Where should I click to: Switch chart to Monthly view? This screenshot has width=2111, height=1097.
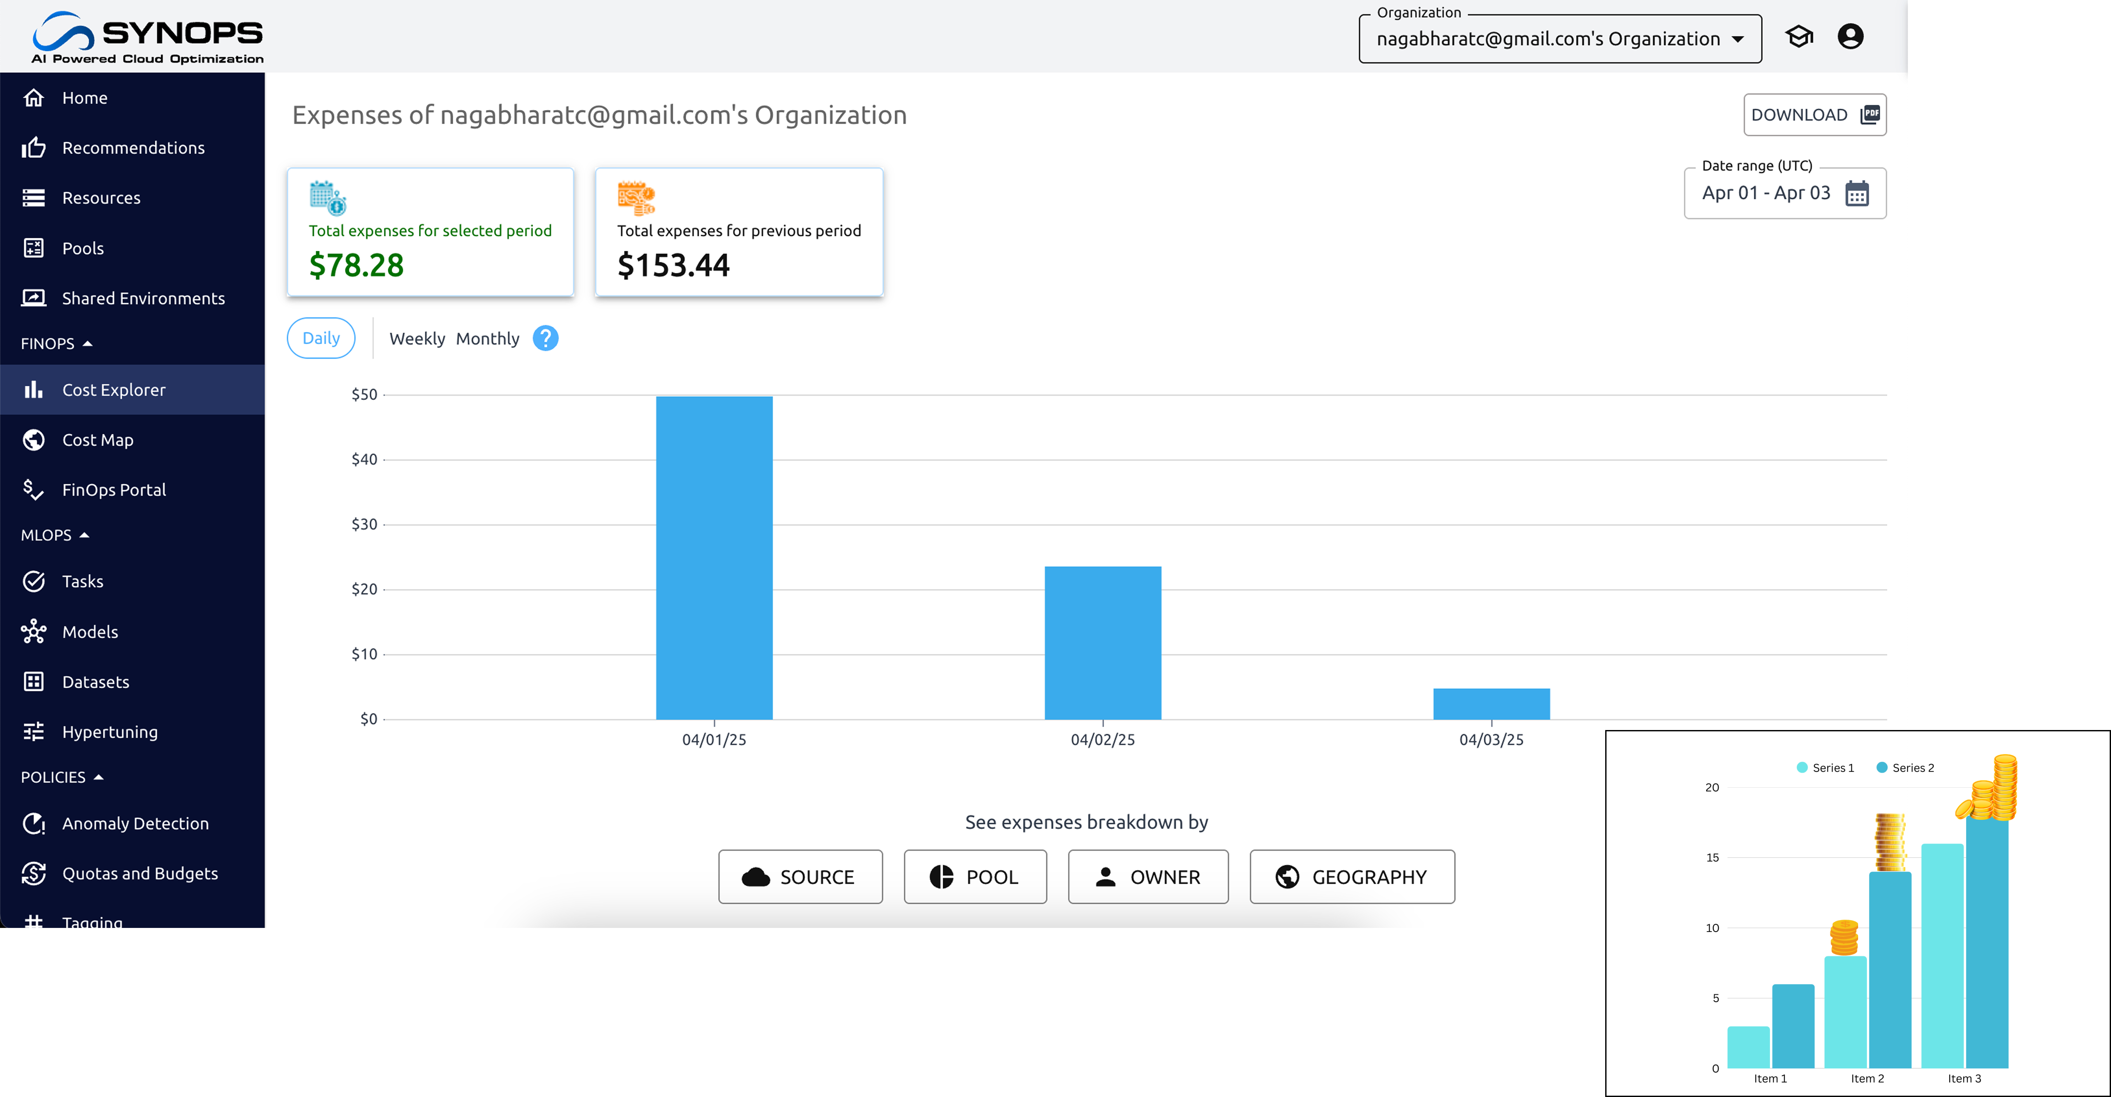487,338
